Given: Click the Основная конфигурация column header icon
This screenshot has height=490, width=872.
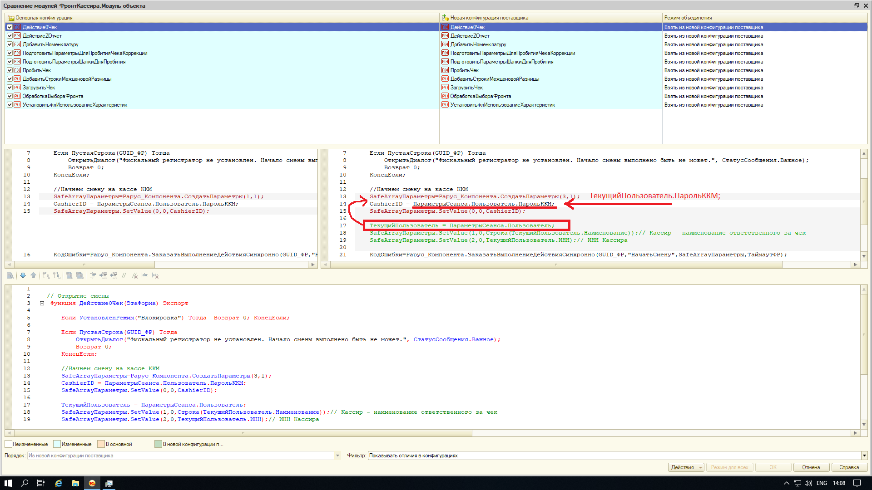Looking at the screenshot, I should 11,18.
